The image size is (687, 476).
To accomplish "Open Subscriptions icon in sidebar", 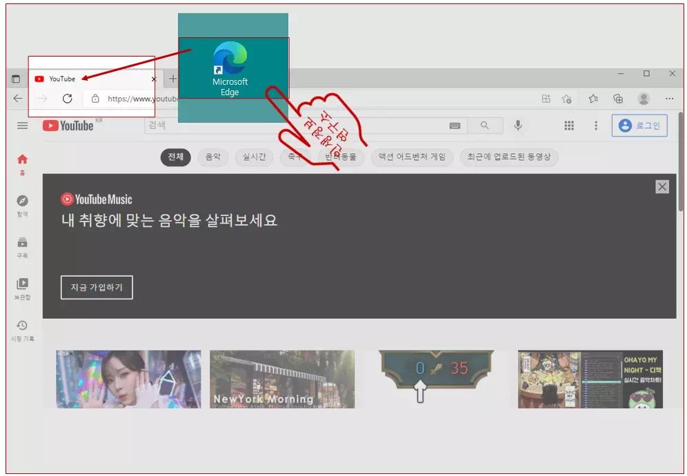I will coord(22,247).
